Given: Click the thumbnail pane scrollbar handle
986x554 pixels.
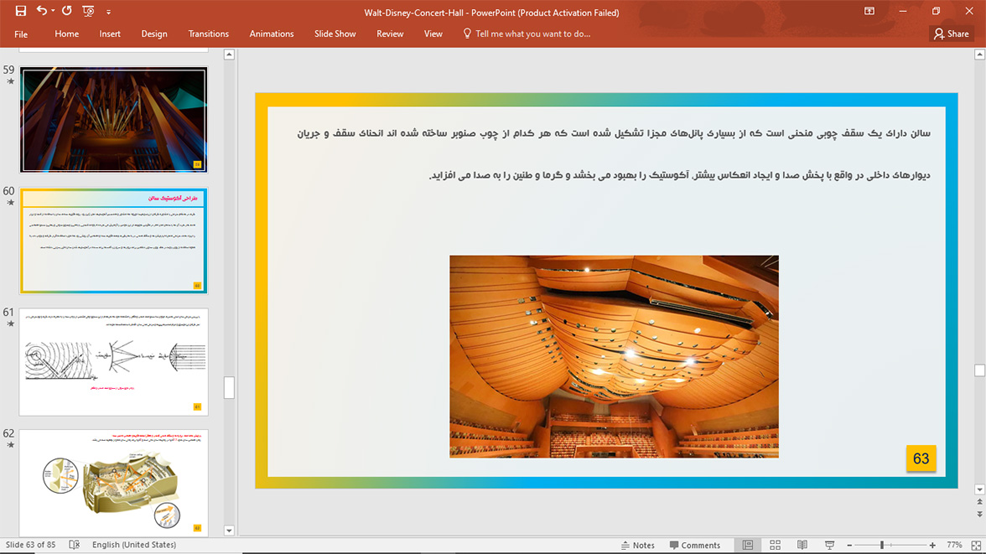Looking at the screenshot, I should (x=229, y=387).
